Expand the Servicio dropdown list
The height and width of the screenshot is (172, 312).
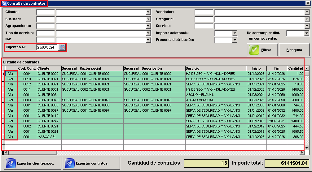307,26
